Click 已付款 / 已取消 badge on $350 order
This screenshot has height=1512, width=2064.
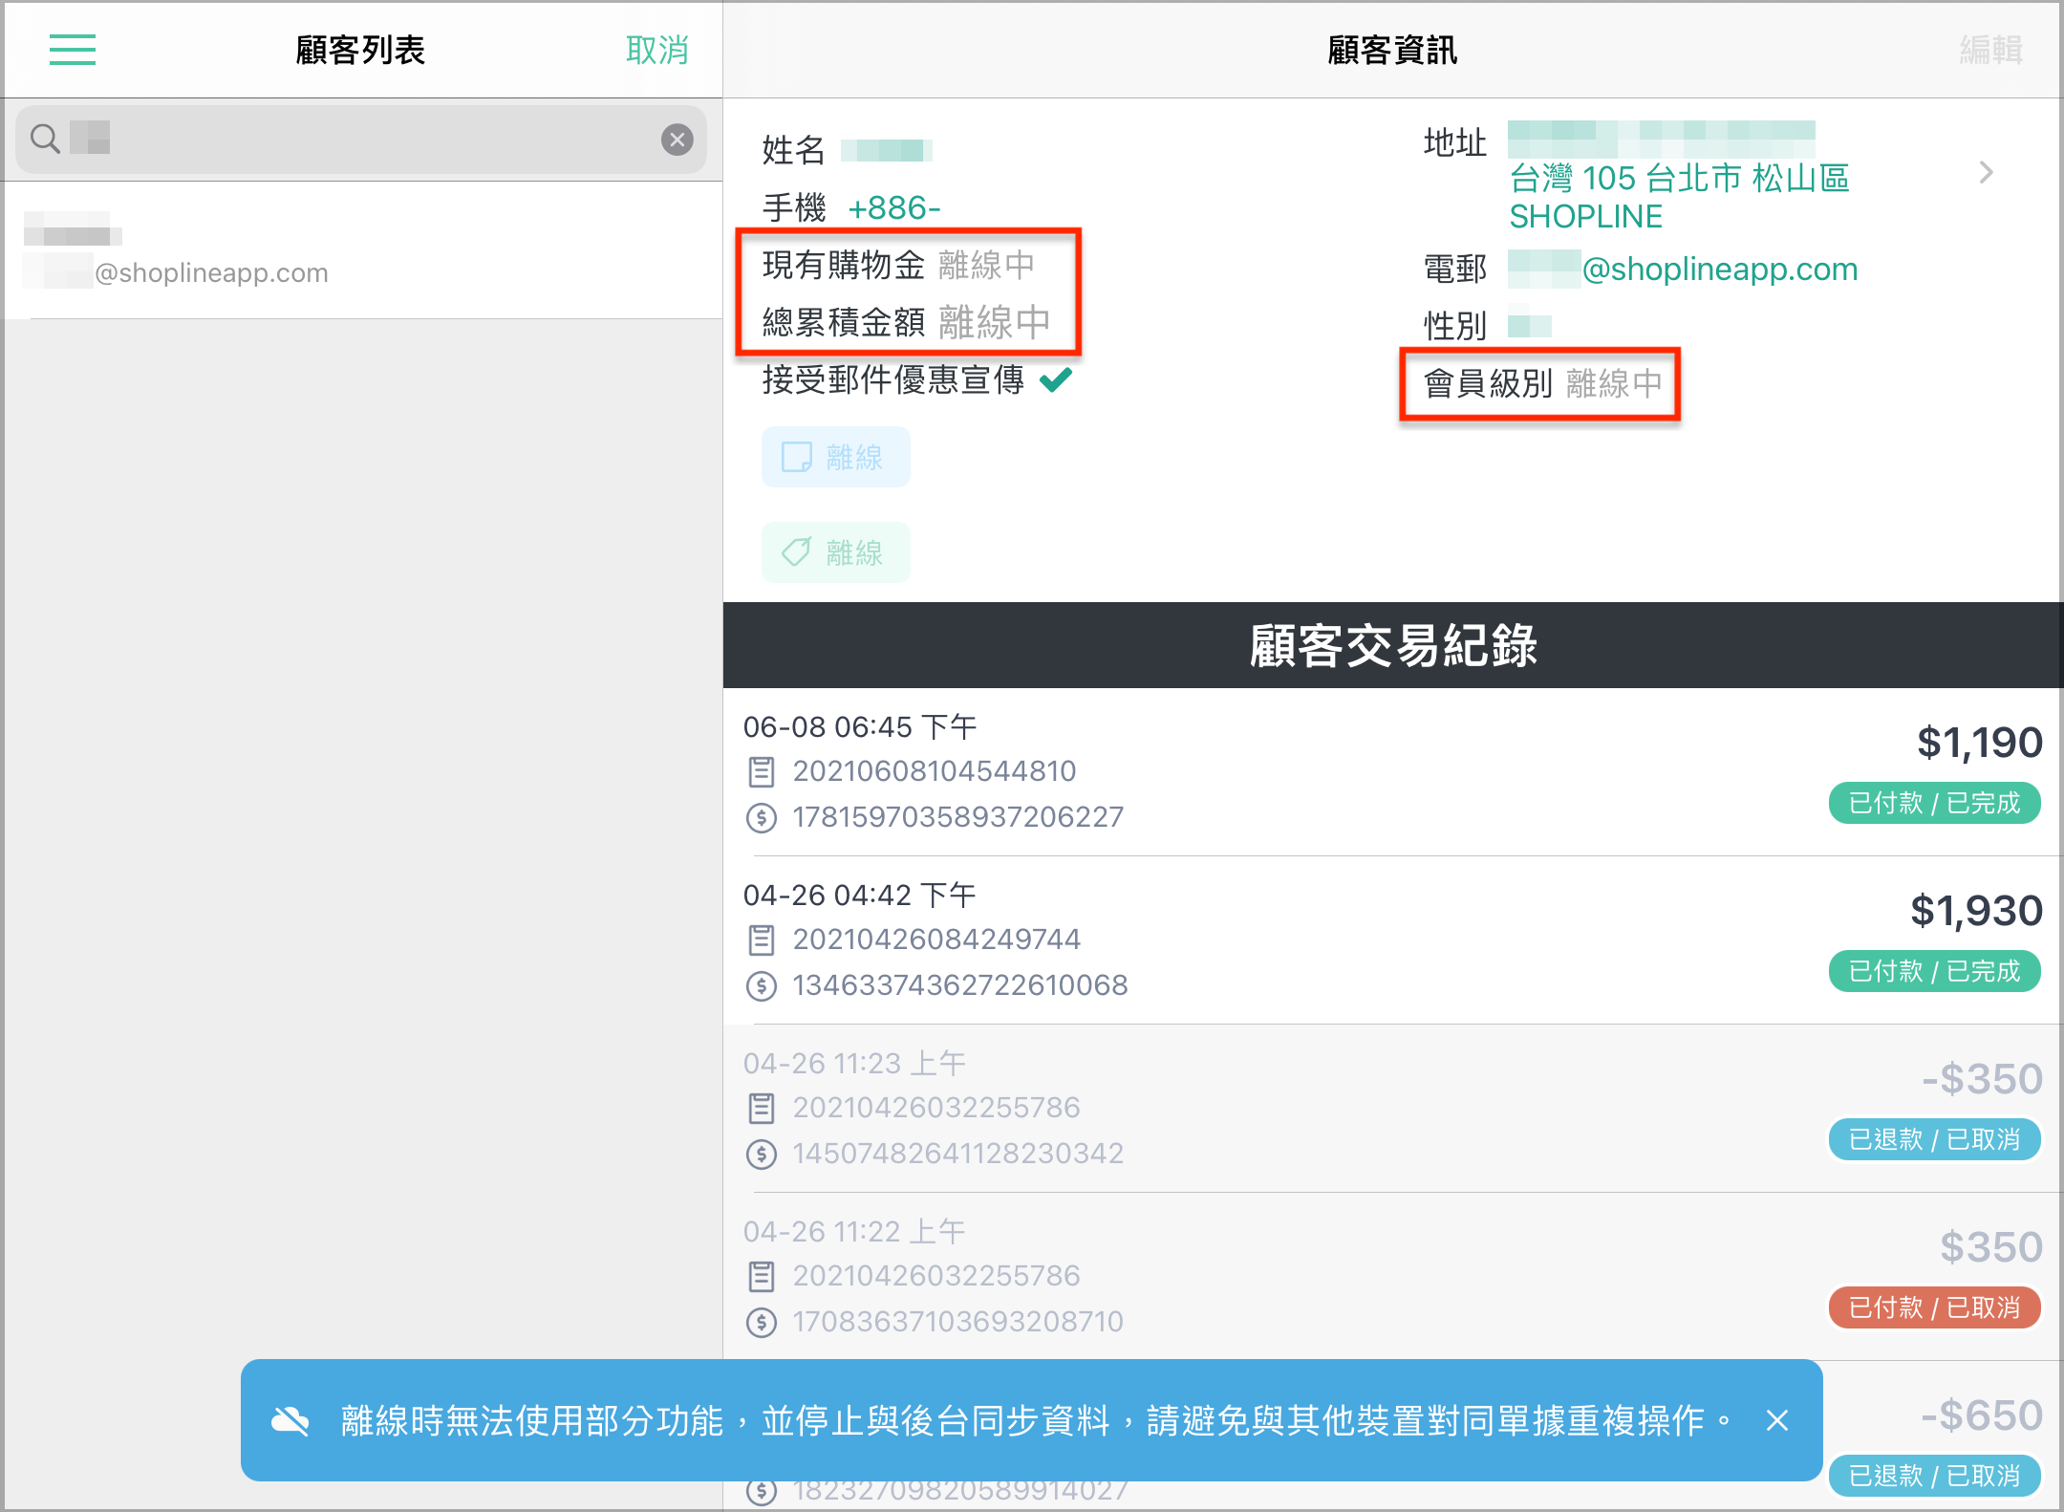(1935, 1307)
